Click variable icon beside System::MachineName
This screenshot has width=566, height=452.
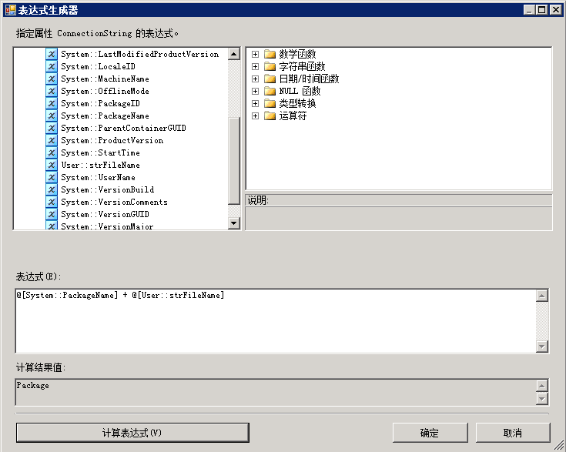(x=52, y=79)
